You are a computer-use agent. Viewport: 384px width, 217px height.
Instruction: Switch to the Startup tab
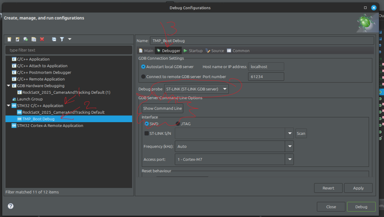click(x=193, y=51)
